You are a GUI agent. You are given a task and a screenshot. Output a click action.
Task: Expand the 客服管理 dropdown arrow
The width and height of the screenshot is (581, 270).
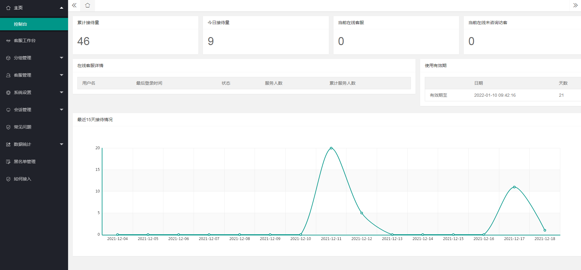click(62, 75)
